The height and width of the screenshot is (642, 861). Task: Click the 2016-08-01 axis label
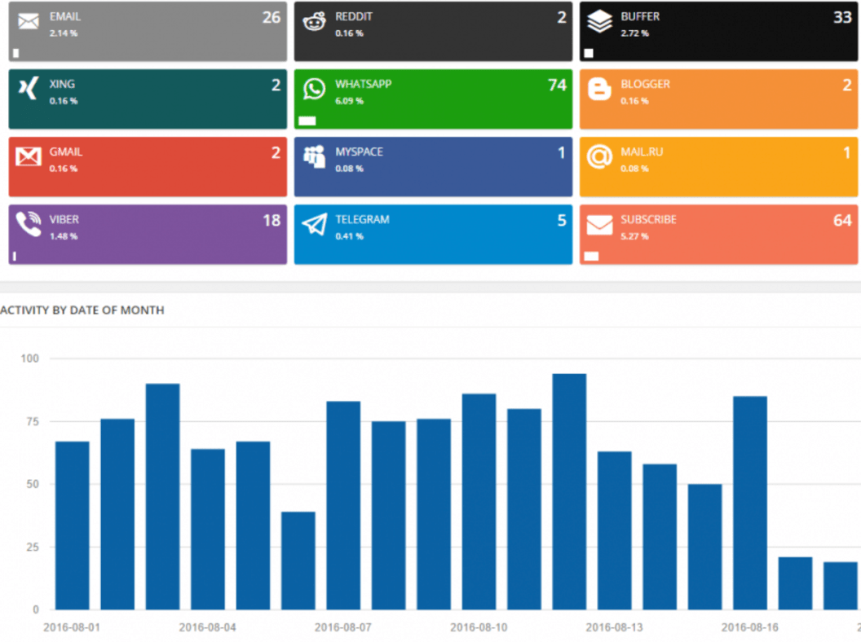click(x=73, y=627)
